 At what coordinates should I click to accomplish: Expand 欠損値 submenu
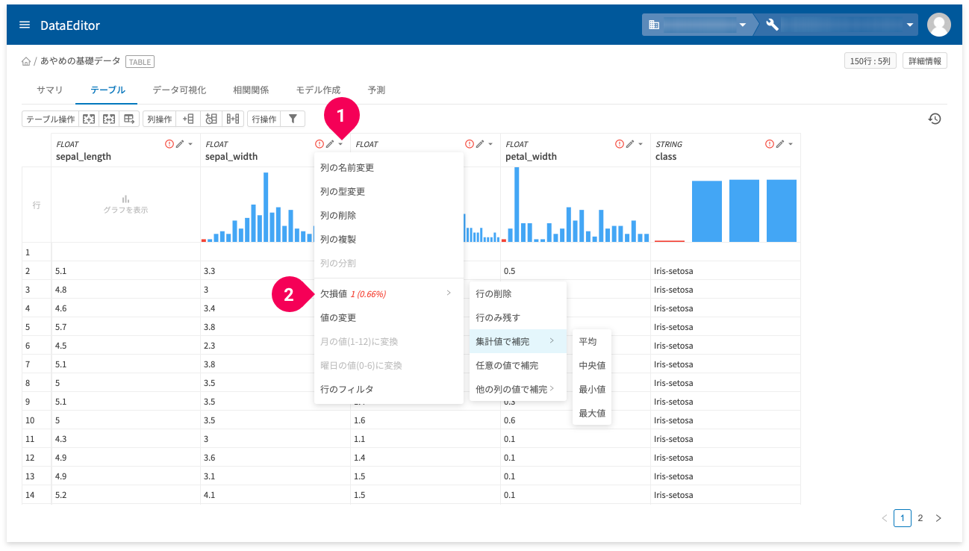[x=388, y=293]
